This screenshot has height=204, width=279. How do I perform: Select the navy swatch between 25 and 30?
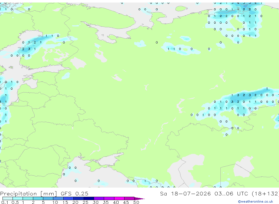pos(89,198)
